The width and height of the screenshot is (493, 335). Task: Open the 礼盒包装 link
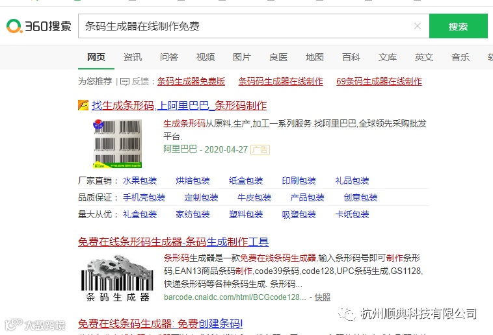(140, 214)
